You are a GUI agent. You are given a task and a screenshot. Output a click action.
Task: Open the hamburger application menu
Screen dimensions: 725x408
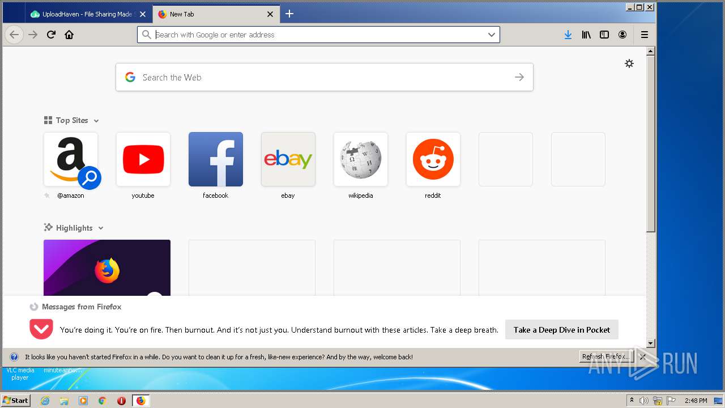tap(645, 35)
